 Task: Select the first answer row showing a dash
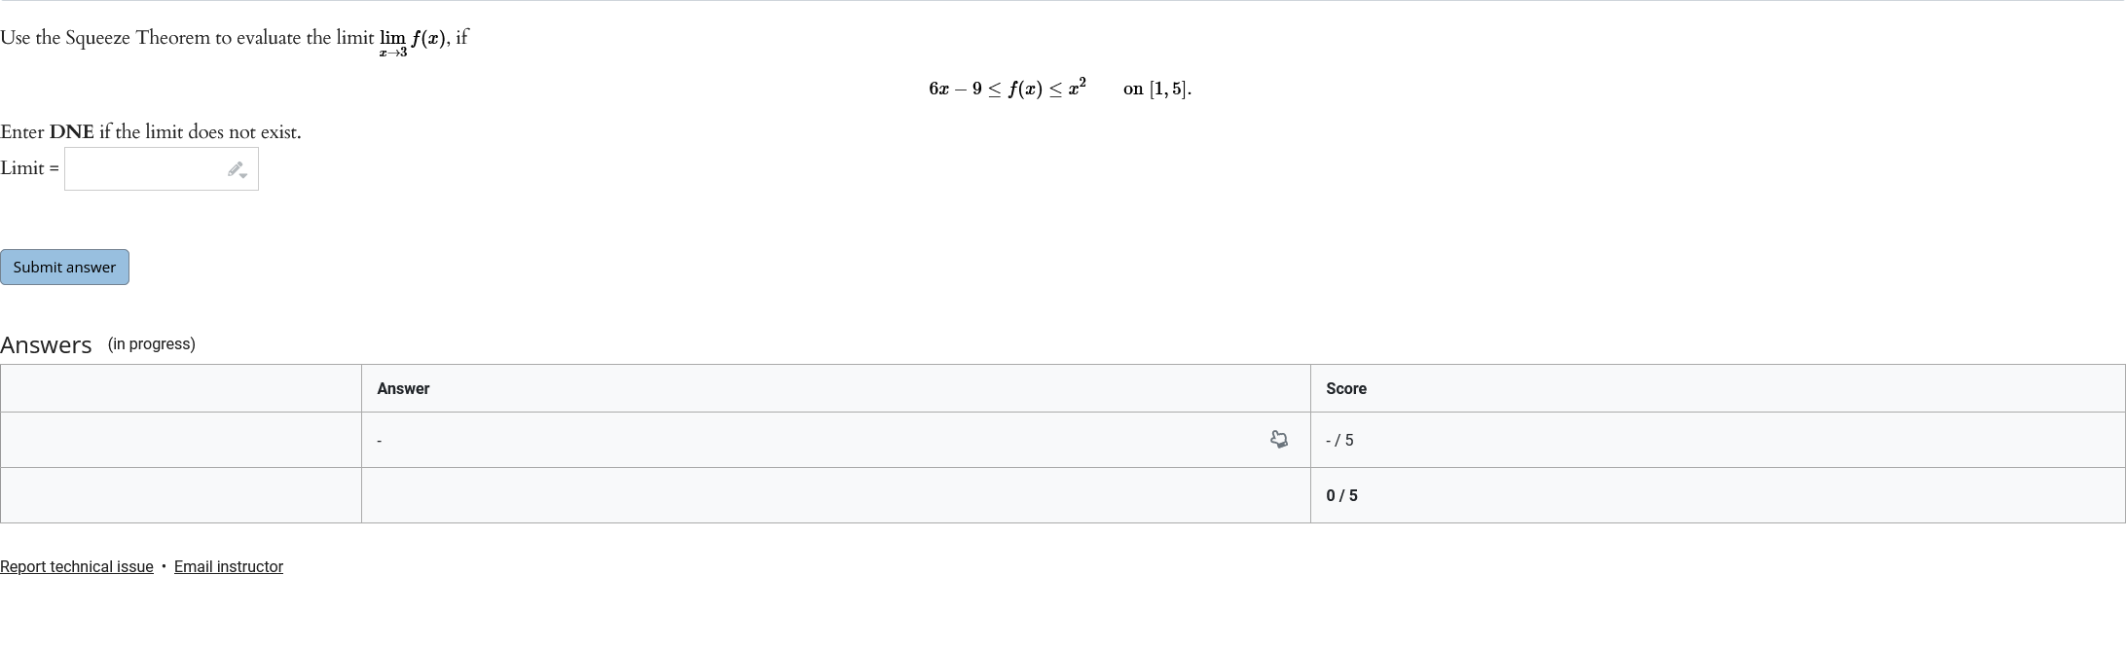[x=681, y=440]
